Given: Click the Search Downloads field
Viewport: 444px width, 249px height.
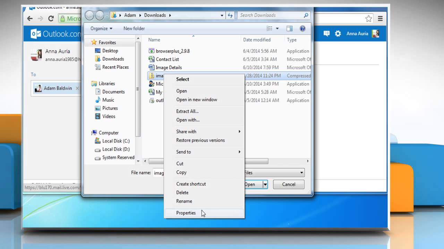Looking at the screenshot, I should pos(274,15).
